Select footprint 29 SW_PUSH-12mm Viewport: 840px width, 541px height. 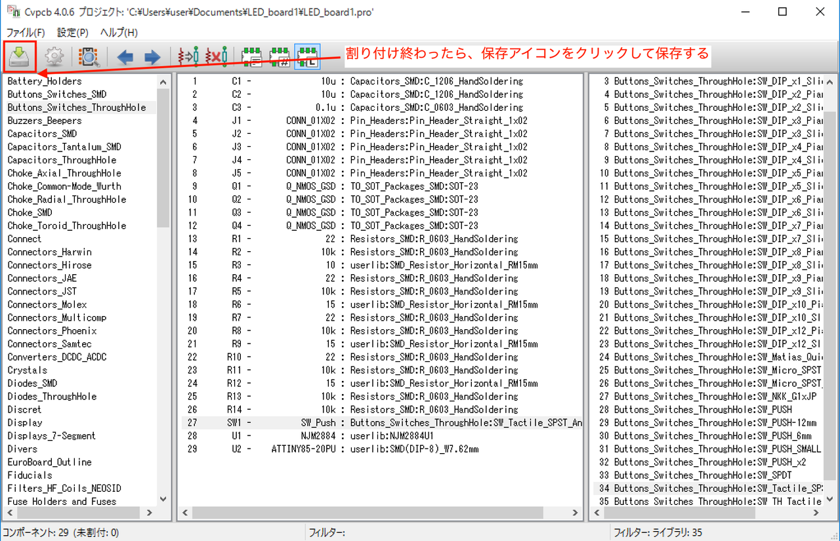point(707,422)
